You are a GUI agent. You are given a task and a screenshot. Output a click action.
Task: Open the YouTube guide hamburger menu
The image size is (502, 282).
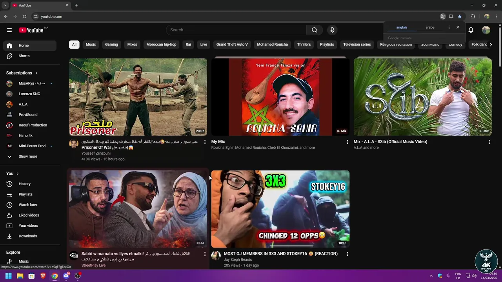9,30
